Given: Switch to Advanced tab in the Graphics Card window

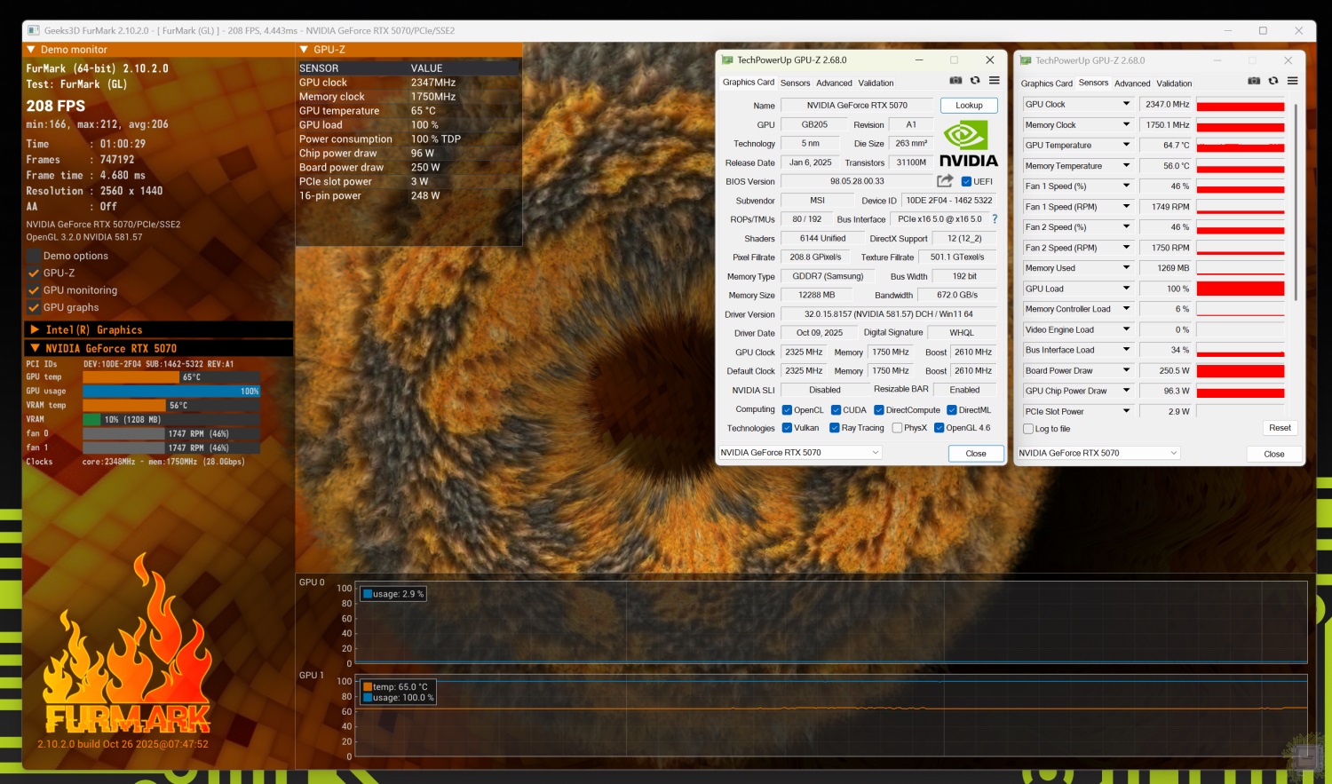Looking at the screenshot, I should 834,83.
